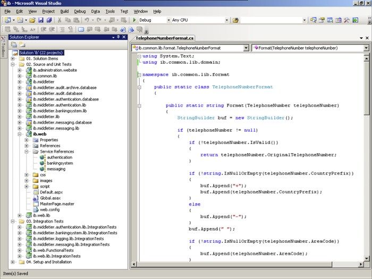Collapse the ib.web project node
This screenshot has width=372, height=279.
click(20, 134)
